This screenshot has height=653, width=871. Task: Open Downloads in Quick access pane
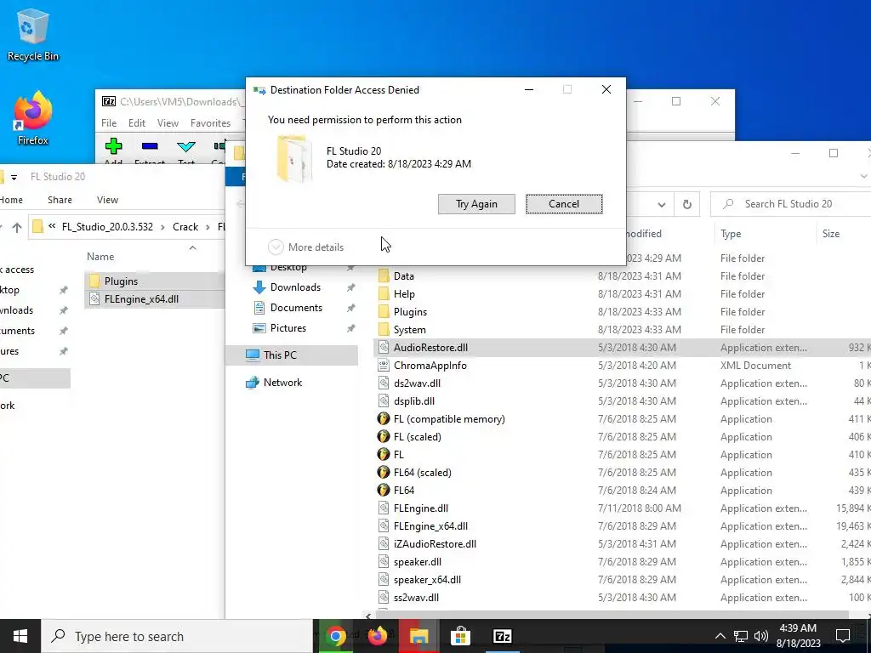click(295, 287)
